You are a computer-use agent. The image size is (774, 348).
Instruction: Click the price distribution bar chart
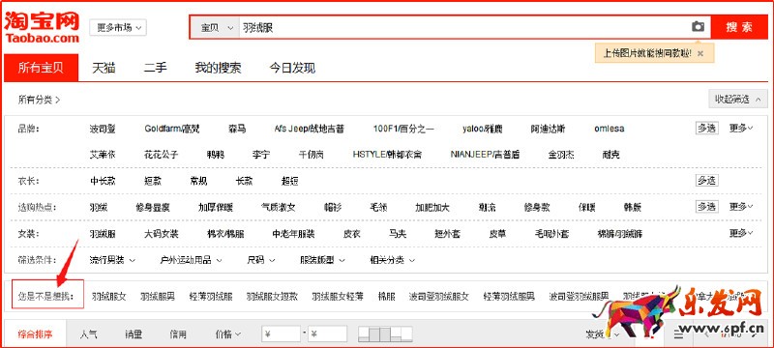point(385,334)
